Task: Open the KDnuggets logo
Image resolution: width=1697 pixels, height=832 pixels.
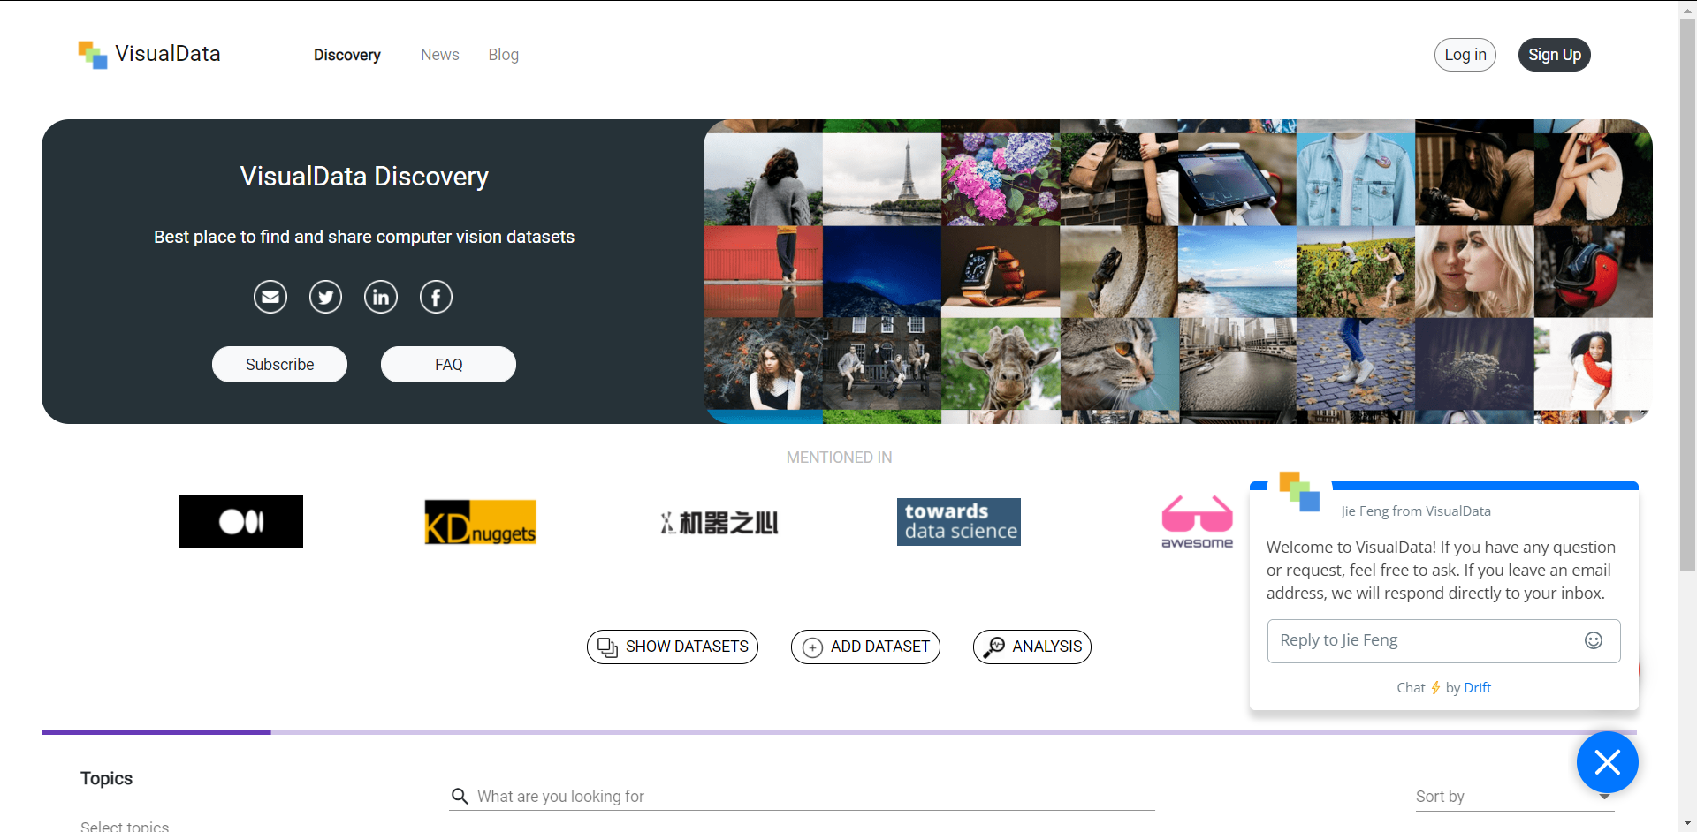Action: tap(480, 522)
